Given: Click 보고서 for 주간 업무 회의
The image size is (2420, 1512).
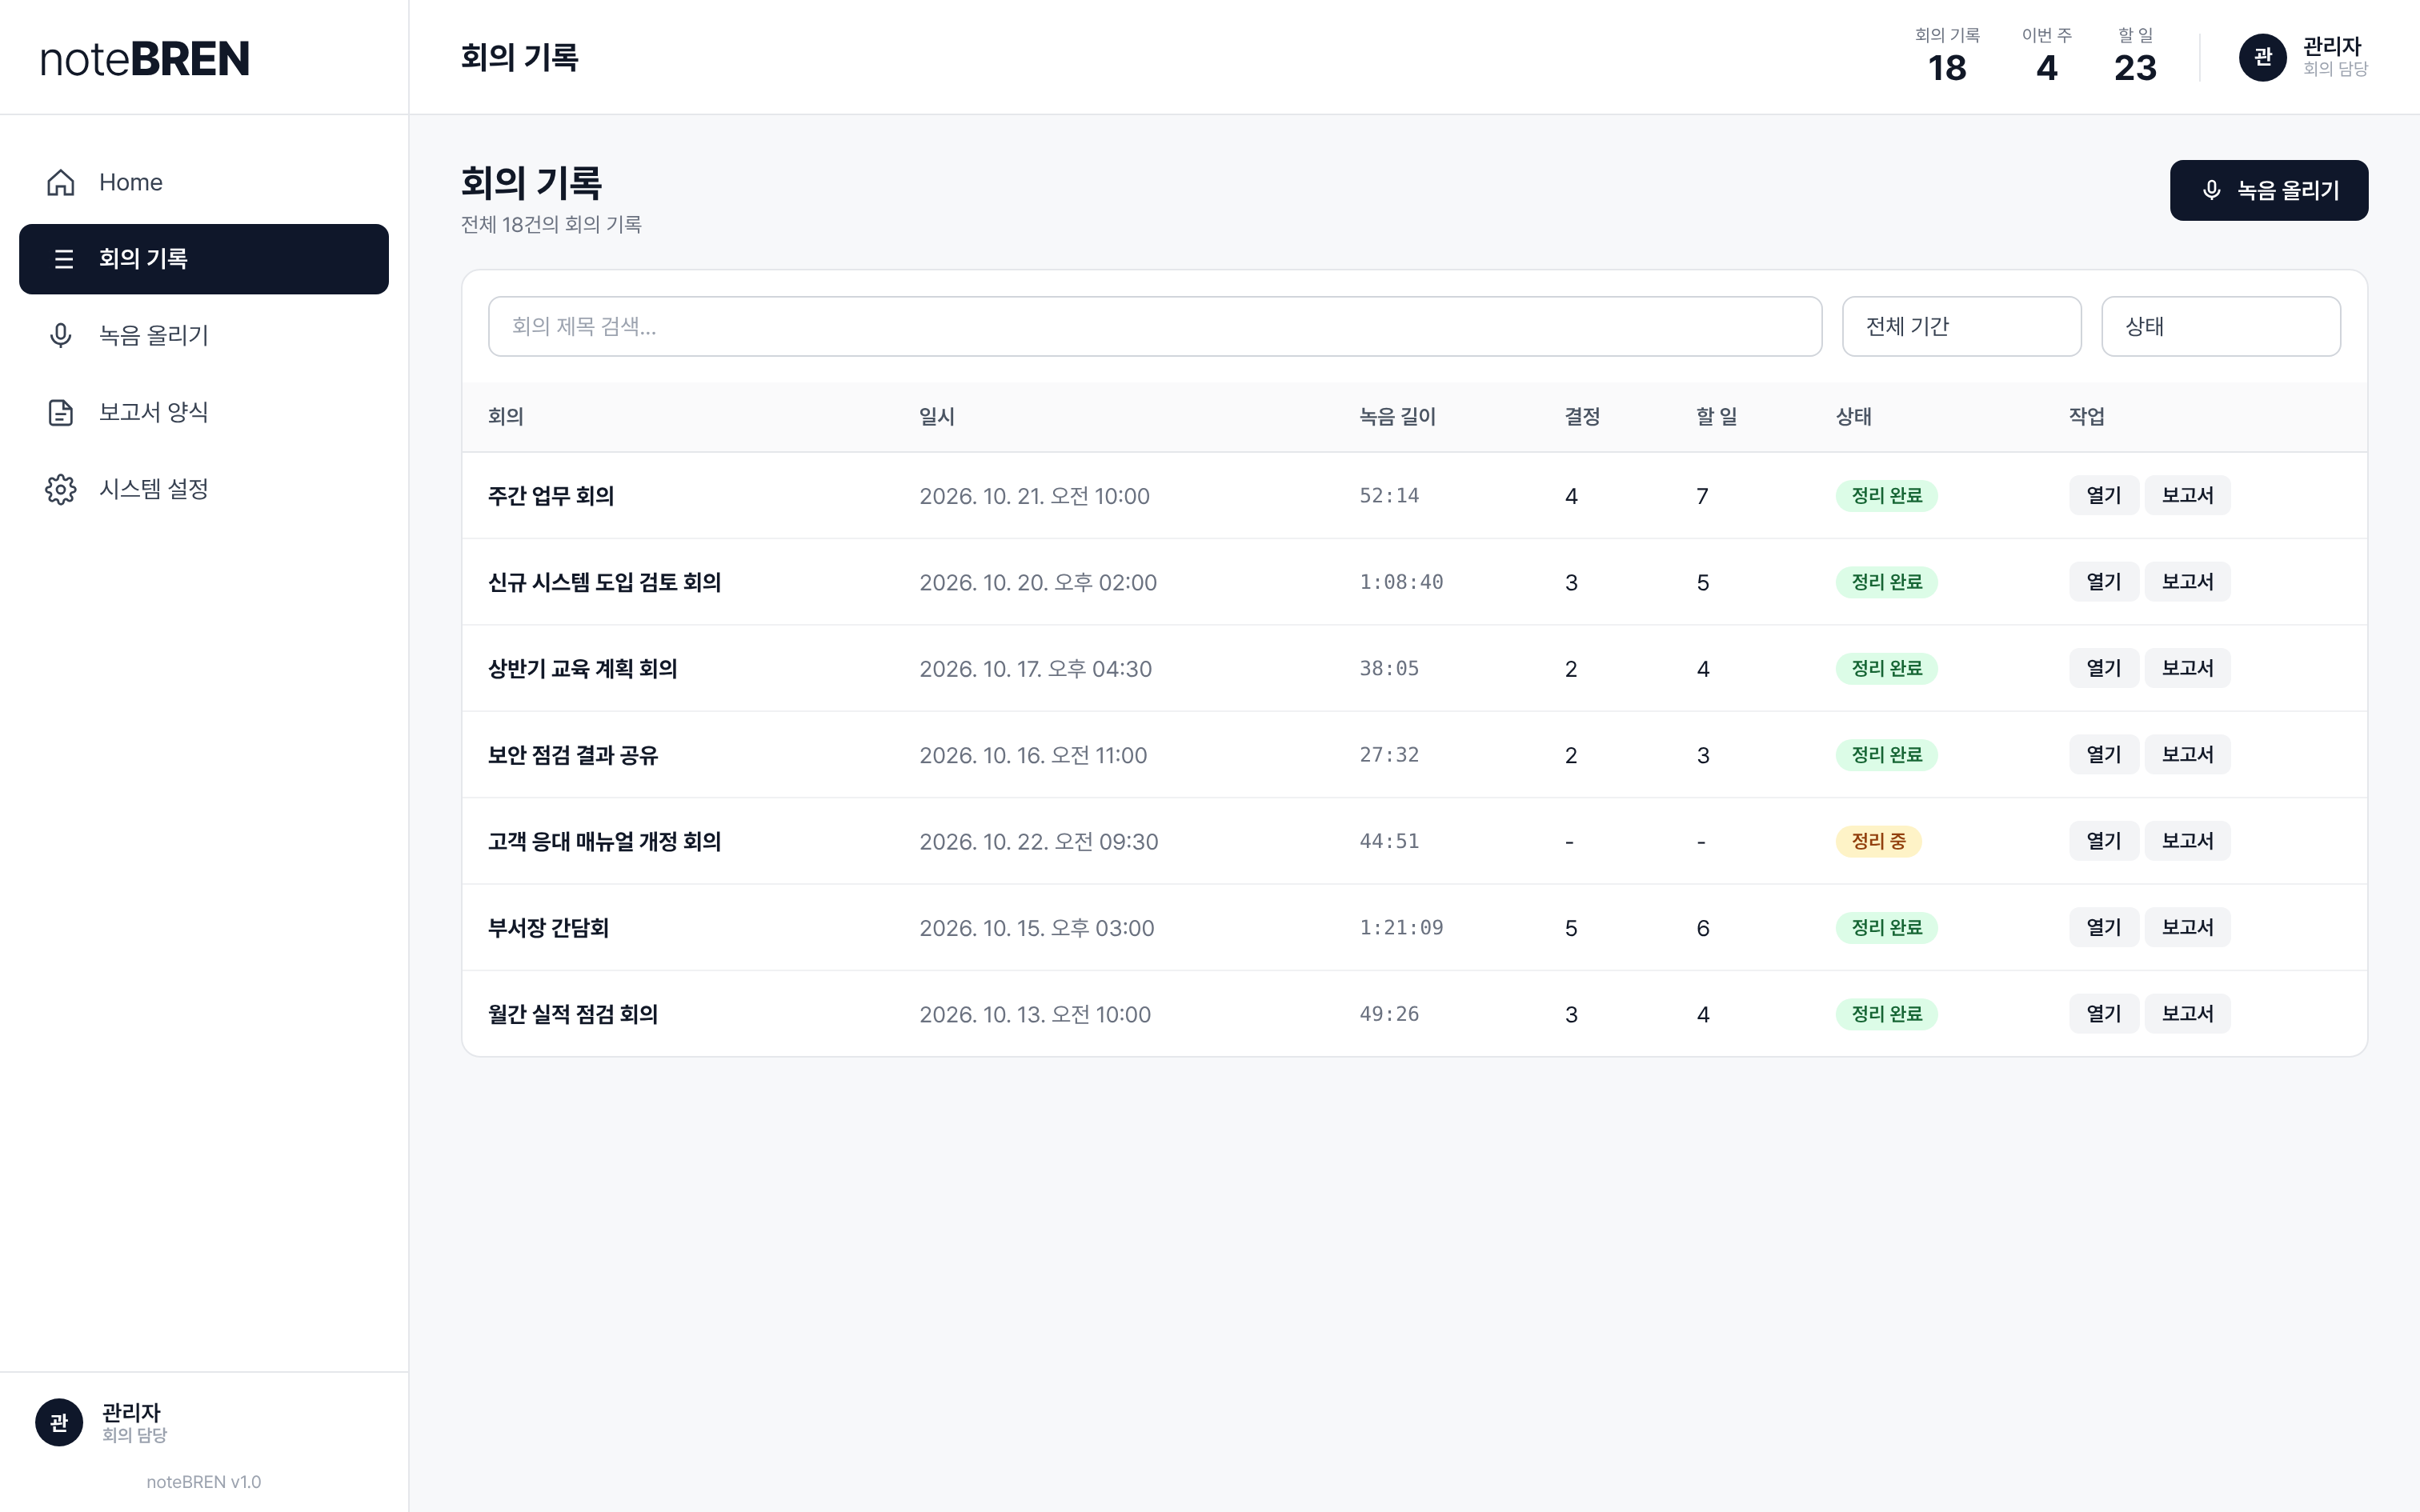Looking at the screenshot, I should coord(2187,495).
